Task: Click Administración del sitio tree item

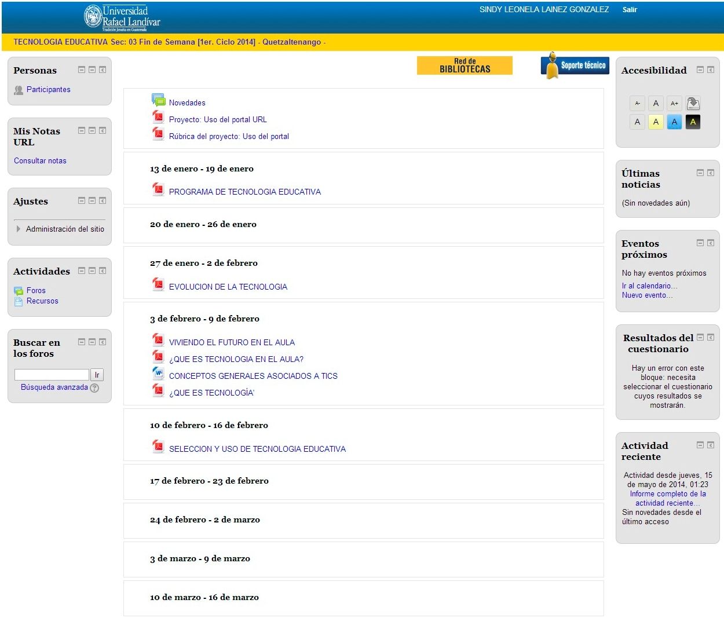Action: 65,229
